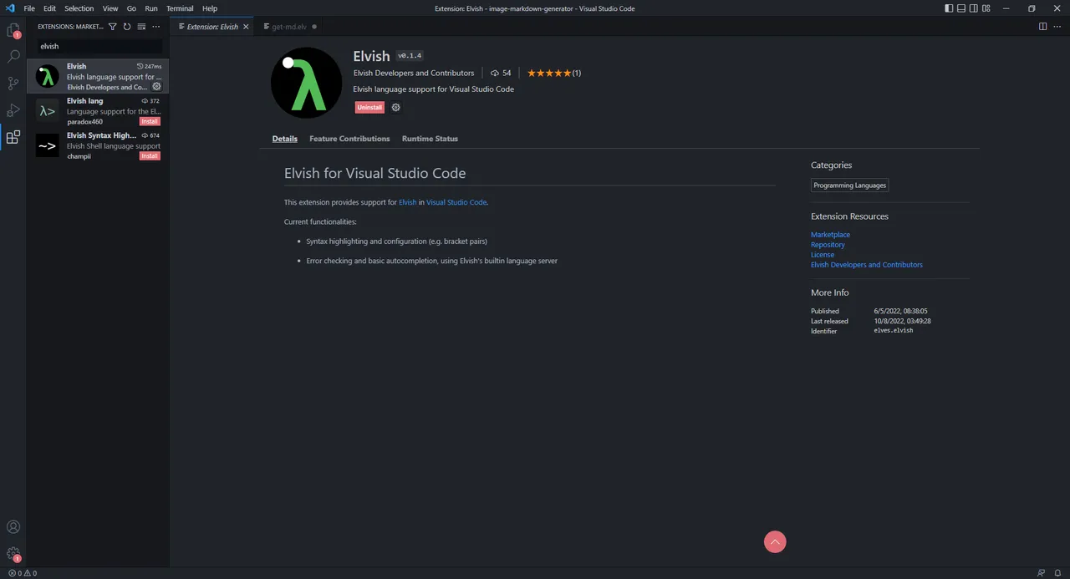Open the Help menu

click(210, 8)
